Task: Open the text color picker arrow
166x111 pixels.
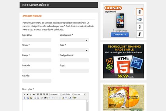Action: (x=72, y=98)
